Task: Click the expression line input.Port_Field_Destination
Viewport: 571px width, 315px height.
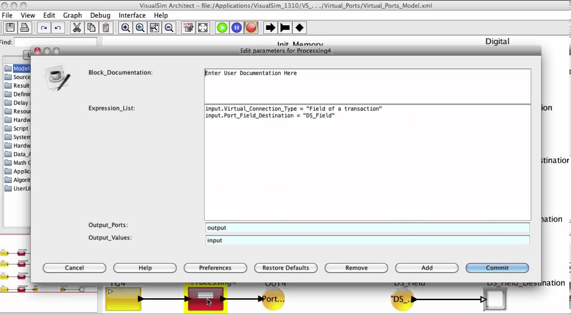Action: pos(270,116)
